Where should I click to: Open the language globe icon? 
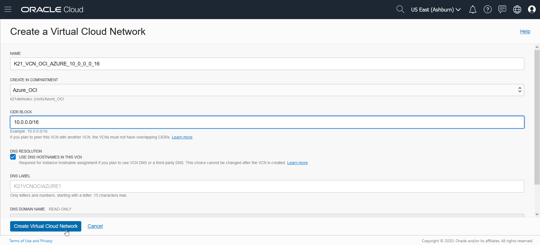coord(517,10)
